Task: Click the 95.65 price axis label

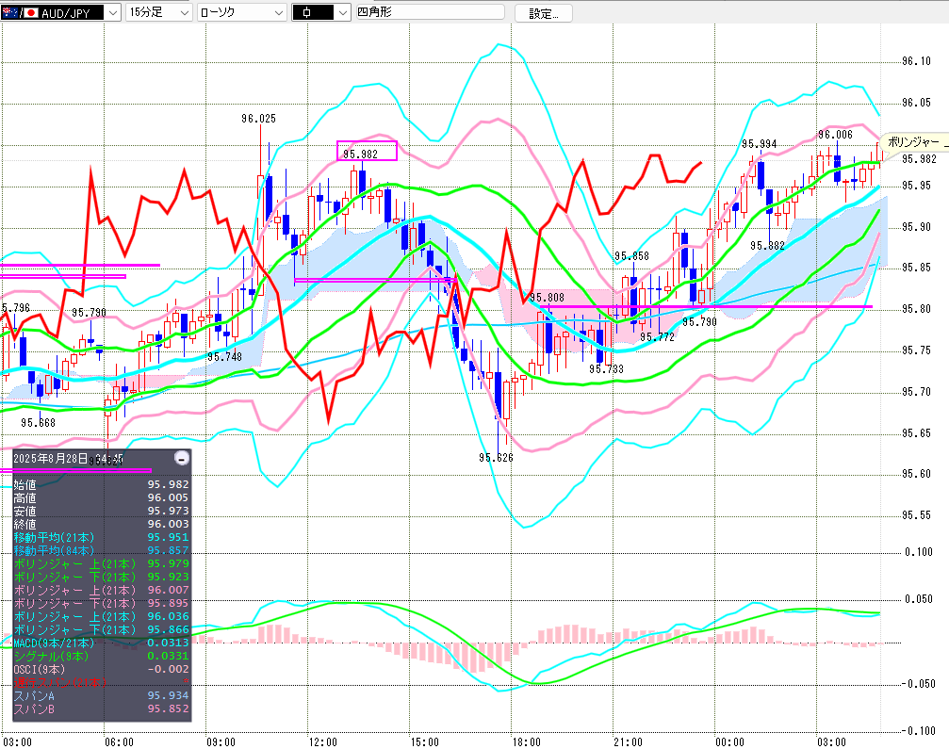Action: pos(916,433)
